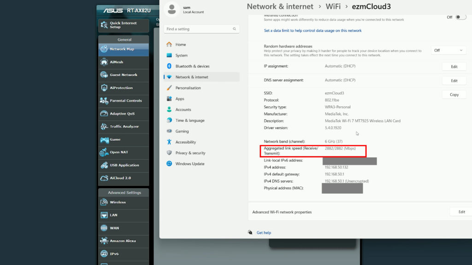Select USB Application from the sidebar
Viewport: 472px width, 265px height.
click(x=122, y=165)
